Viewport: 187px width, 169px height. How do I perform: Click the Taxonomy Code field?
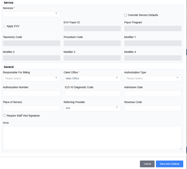(x=31, y=43)
